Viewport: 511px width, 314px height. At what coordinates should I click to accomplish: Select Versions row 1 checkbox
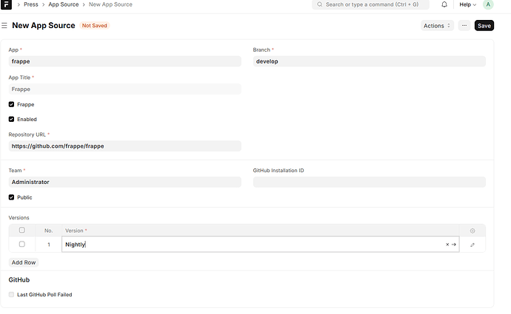21,244
